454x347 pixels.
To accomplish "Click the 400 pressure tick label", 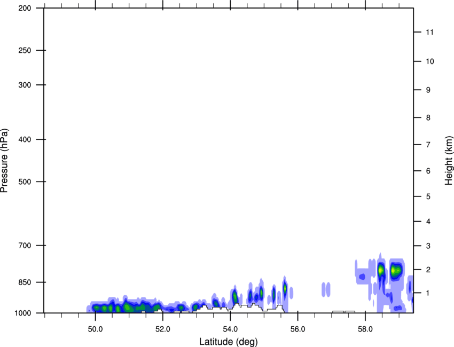I will 25,139.
